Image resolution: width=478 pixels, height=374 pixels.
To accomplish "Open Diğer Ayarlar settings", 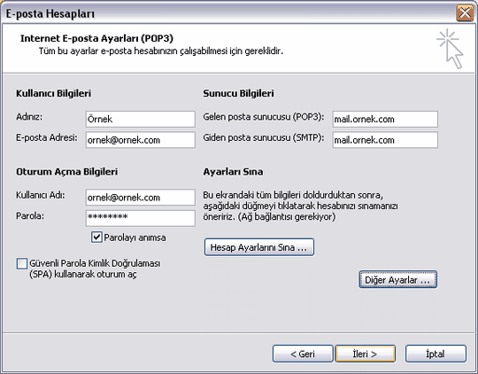I will pyautogui.click(x=397, y=279).
